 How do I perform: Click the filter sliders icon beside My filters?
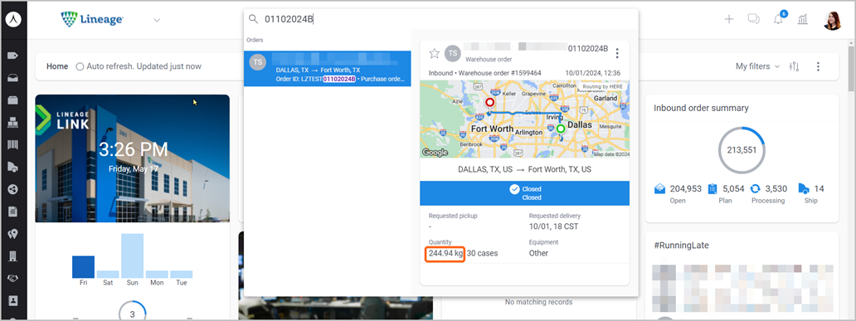point(795,66)
